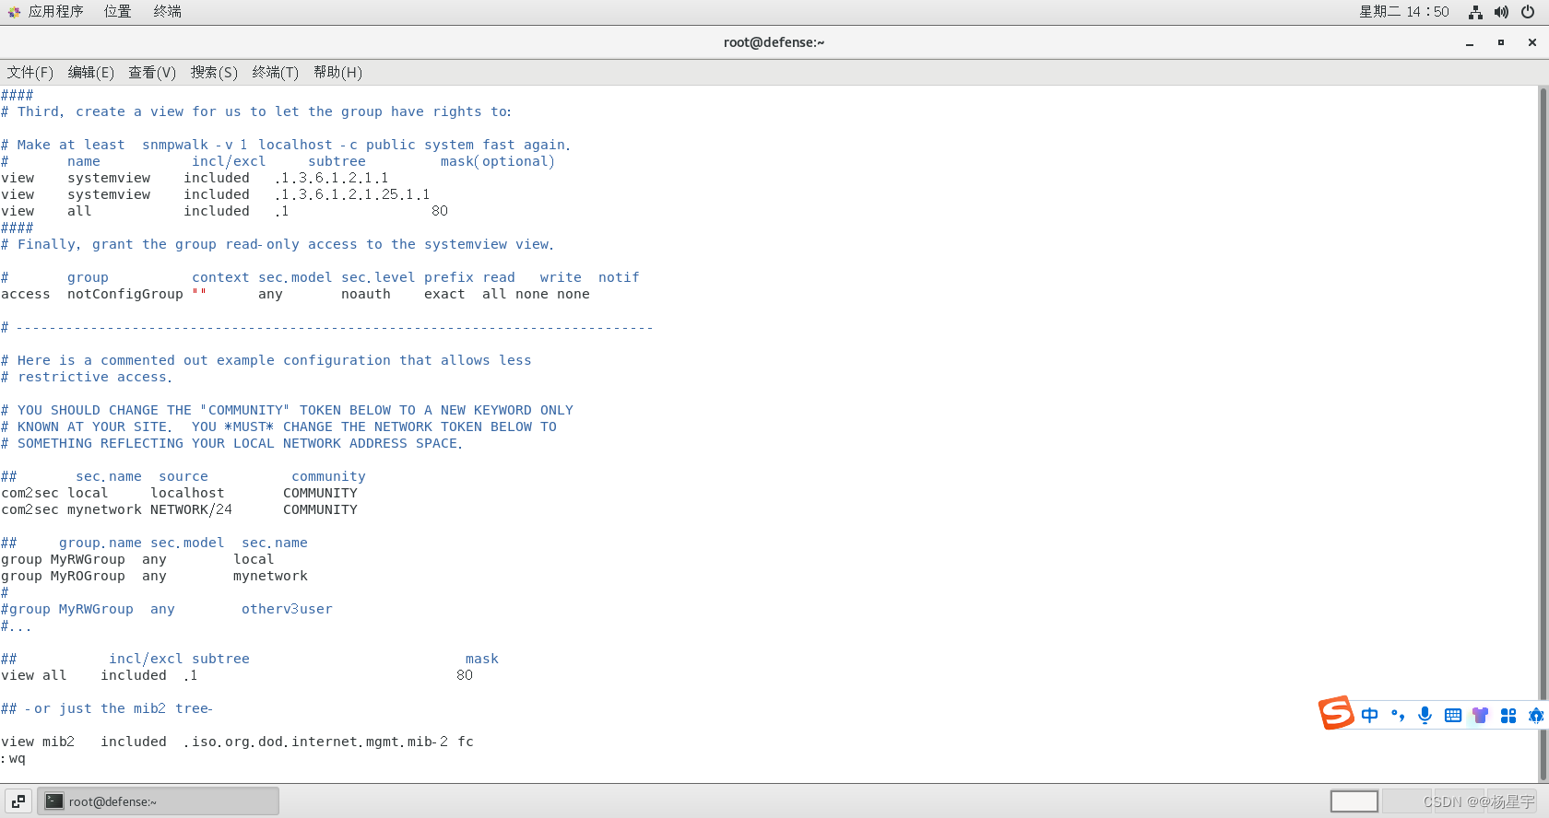
Task: Click the workspace switcher box
Action: pos(1354,801)
